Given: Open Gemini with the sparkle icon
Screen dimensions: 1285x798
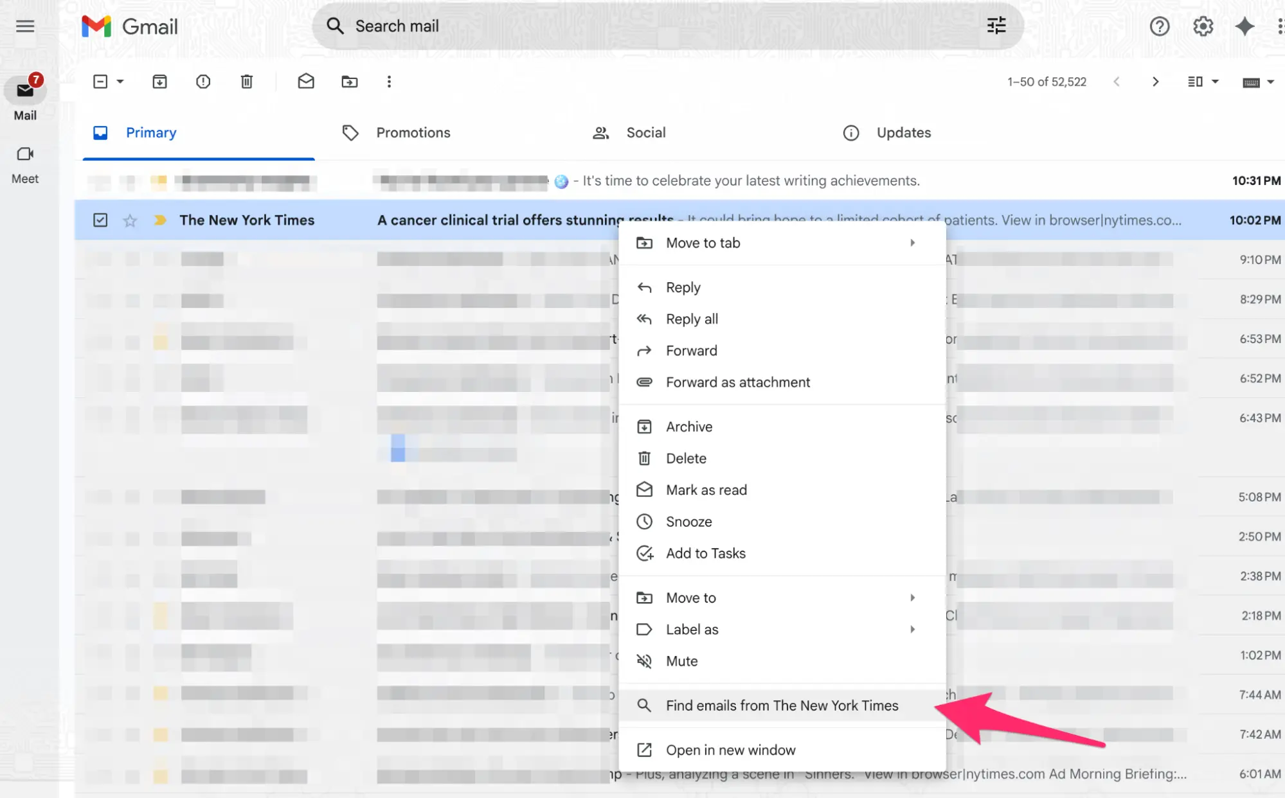Looking at the screenshot, I should pyautogui.click(x=1245, y=26).
